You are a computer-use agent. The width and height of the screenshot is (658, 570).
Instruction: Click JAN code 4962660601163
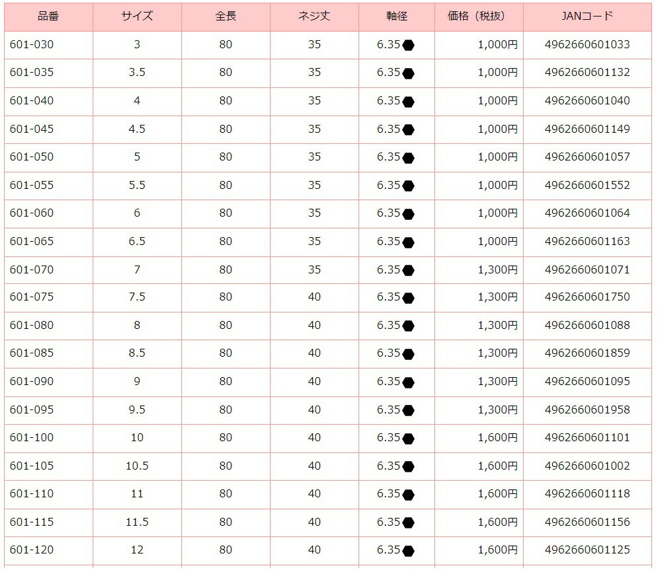[587, 242]
